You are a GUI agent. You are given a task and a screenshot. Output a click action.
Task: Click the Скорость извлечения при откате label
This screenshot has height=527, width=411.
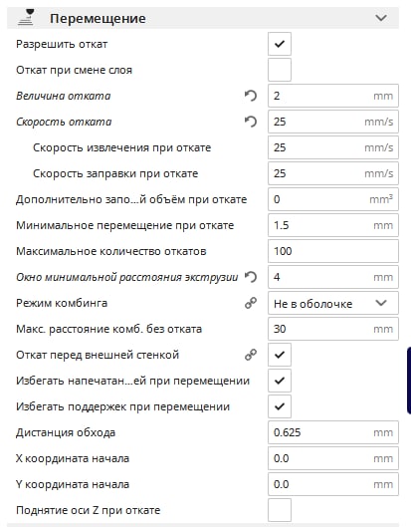click(x=121, y=147)
